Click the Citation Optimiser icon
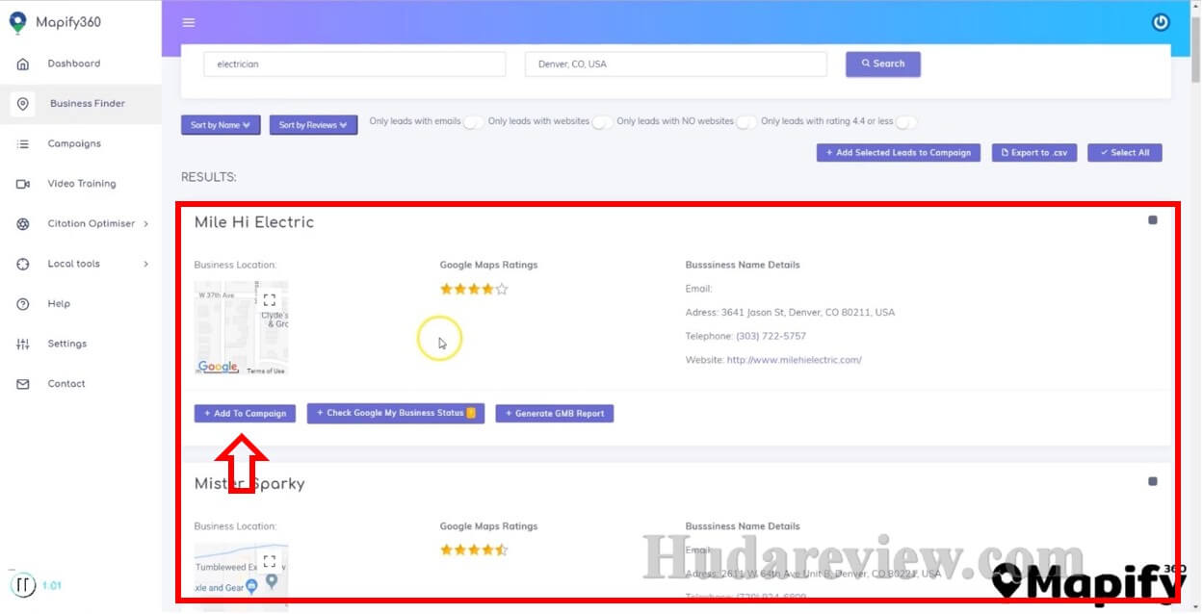 (23, 224)
